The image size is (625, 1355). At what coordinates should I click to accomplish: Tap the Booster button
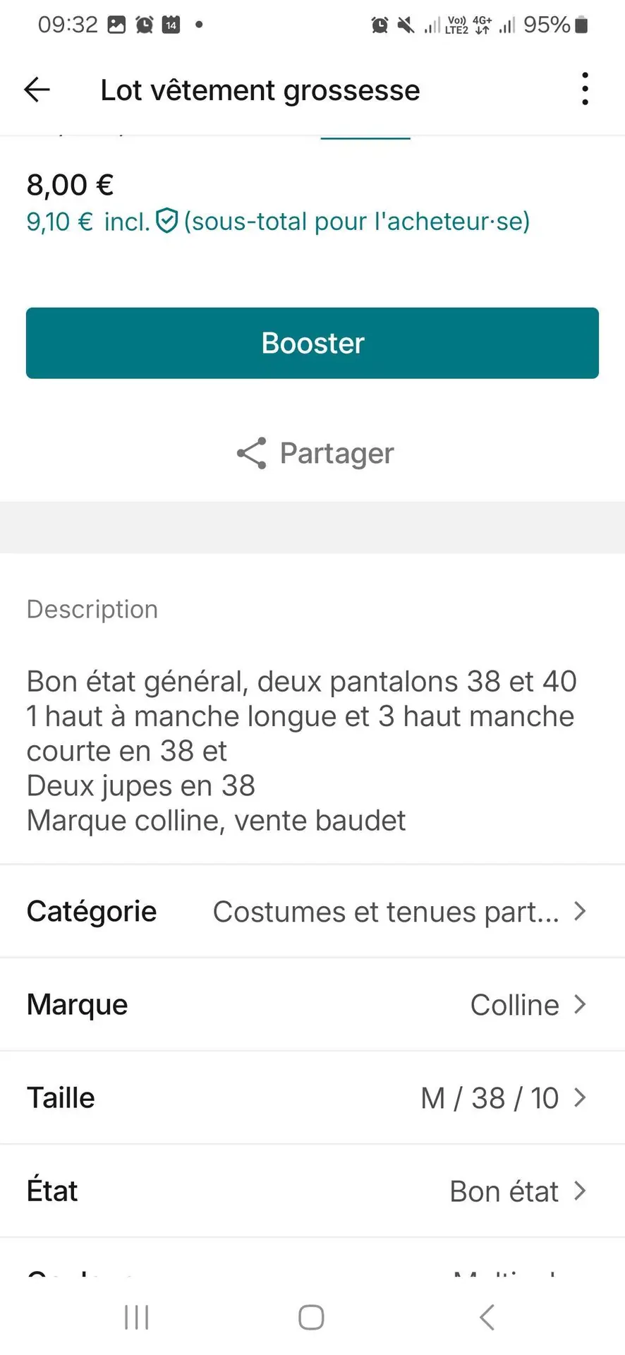coord(312,343)
